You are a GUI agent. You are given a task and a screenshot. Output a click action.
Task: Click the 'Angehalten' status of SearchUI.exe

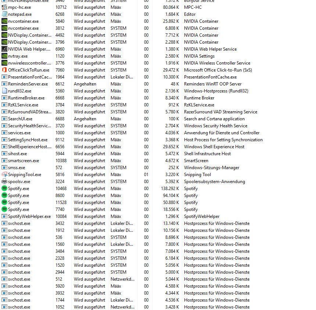click(x=85, y=119)
